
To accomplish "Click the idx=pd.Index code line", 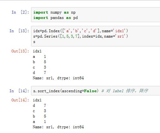I will point(80,31).
